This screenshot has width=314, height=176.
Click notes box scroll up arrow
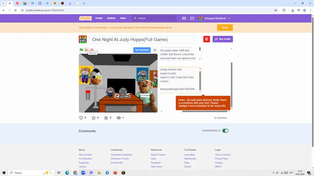pos(200,69)
